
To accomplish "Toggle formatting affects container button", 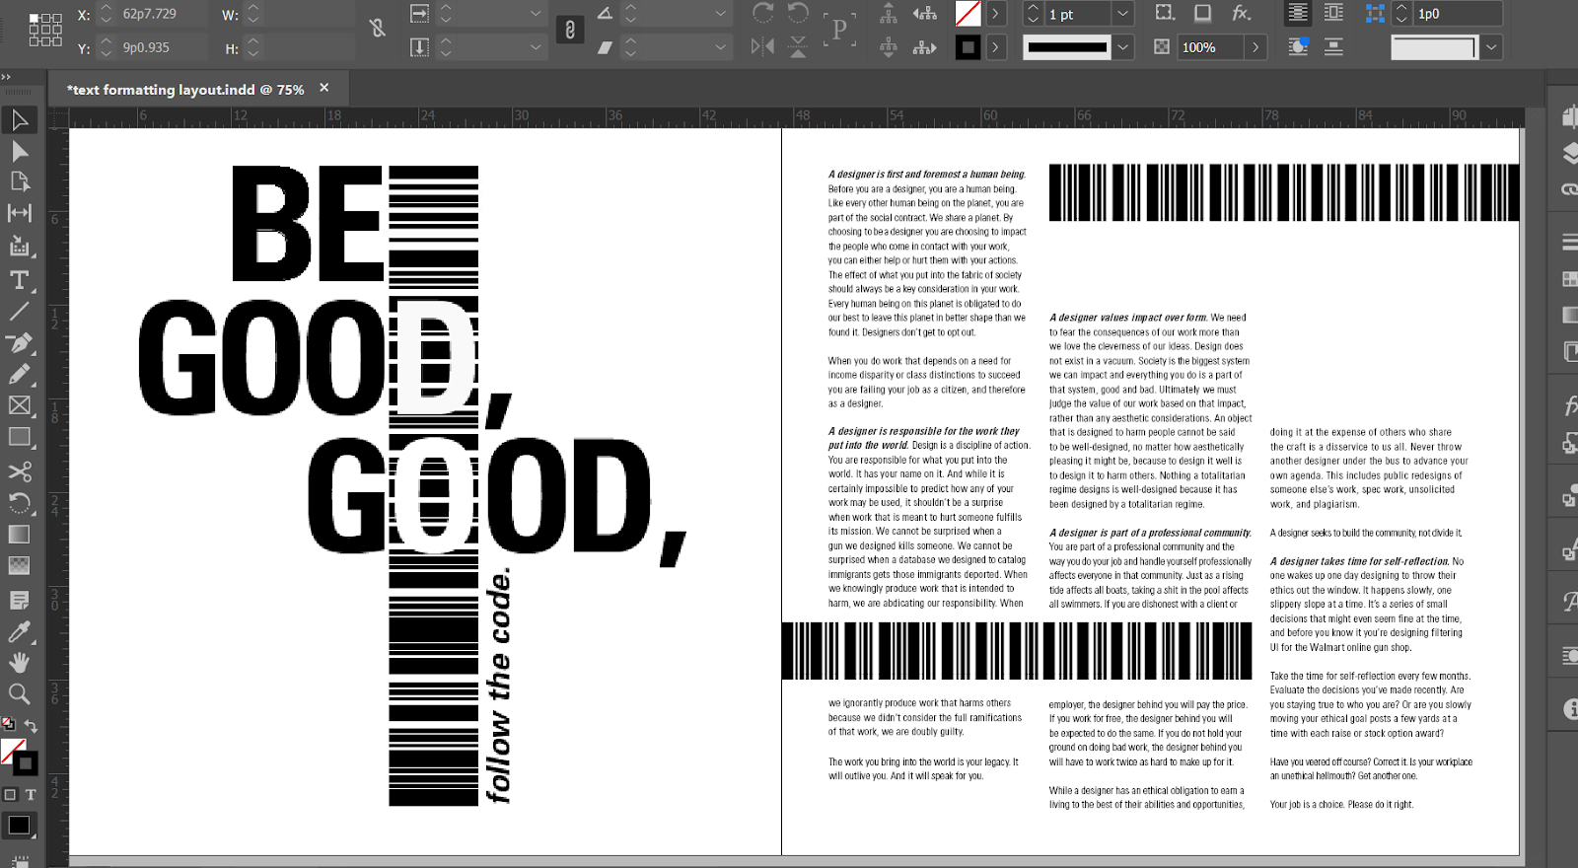I will click(10, 794).
